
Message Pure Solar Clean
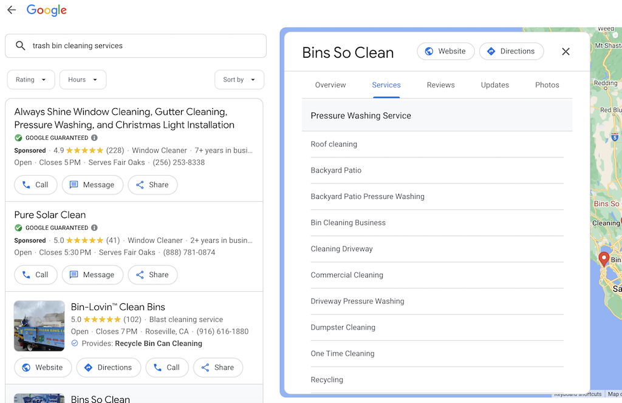click(x=92, y=275)
